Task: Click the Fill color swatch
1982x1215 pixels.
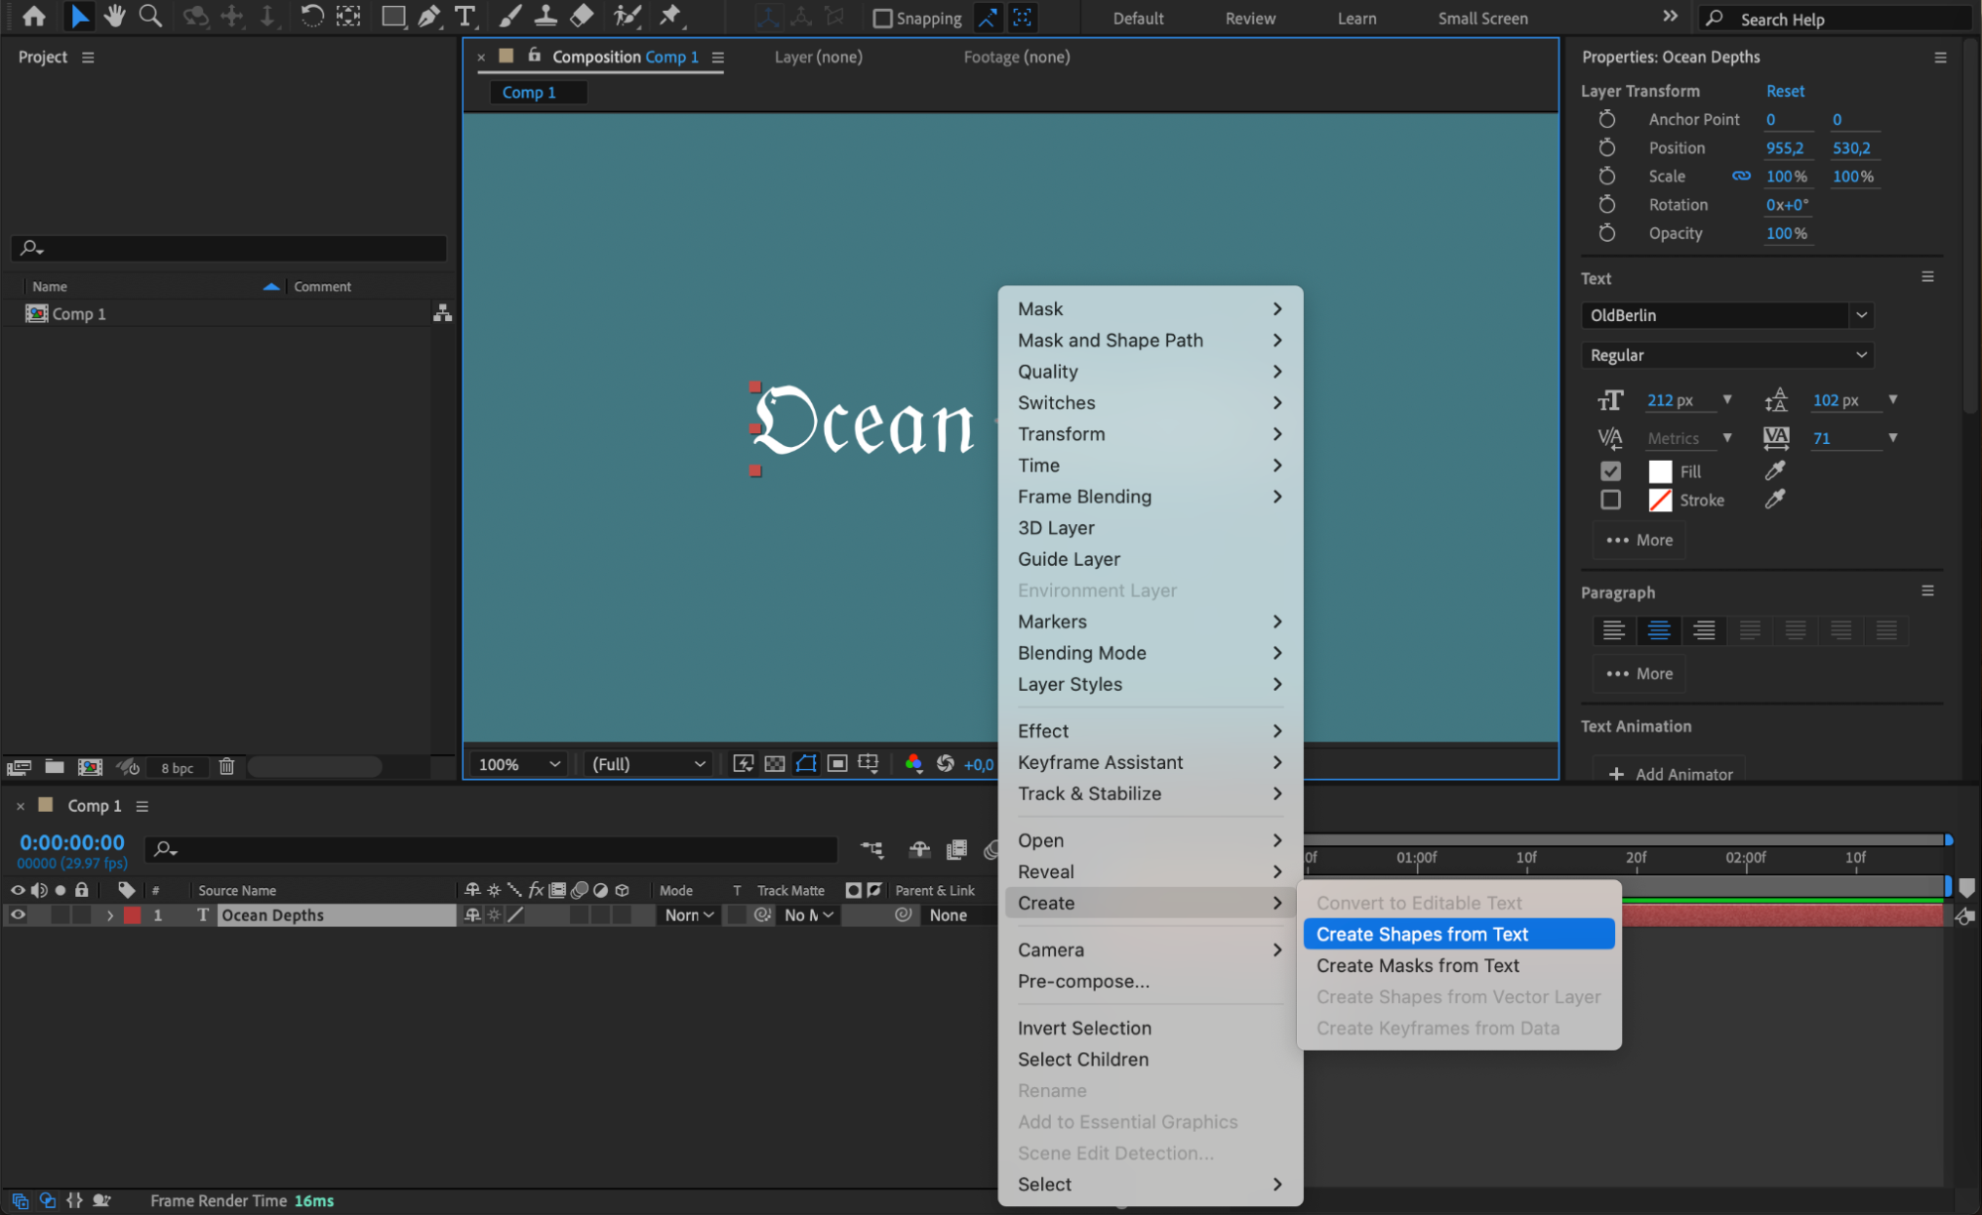Action: point(1660,471)
